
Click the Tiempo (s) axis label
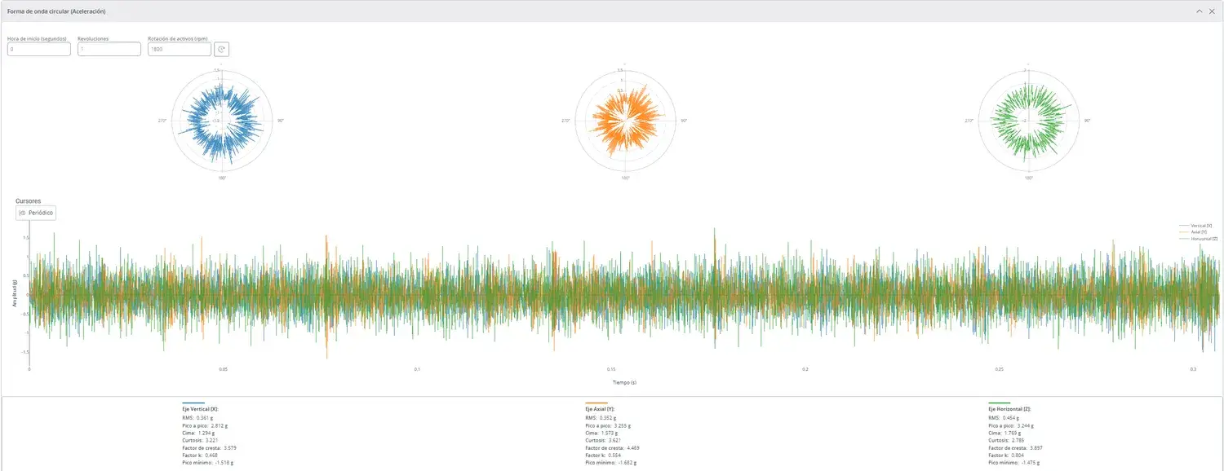point(624,381)
